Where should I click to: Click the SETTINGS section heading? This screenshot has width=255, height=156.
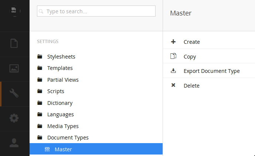coord(48,42)
